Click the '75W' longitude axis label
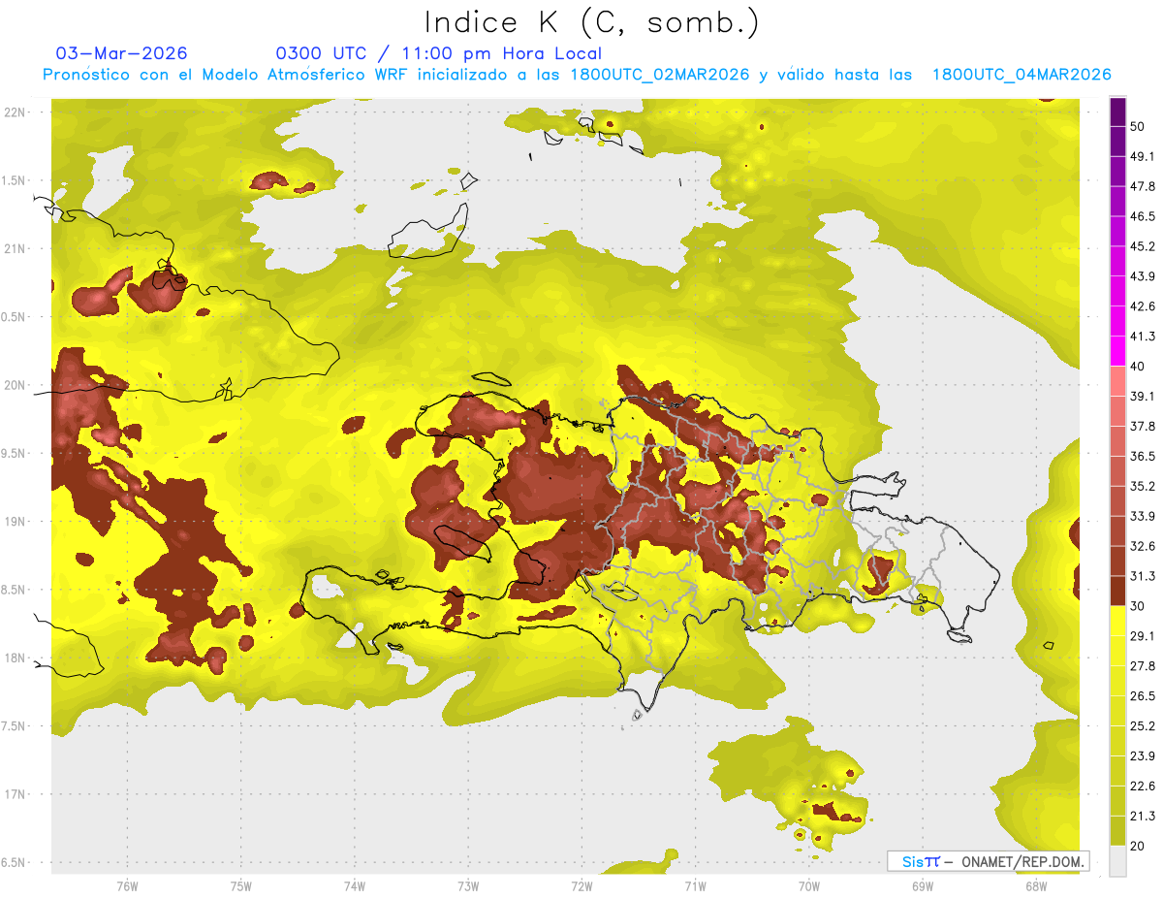Viewport: 1163px width, 899px height. tap(241, 886)
